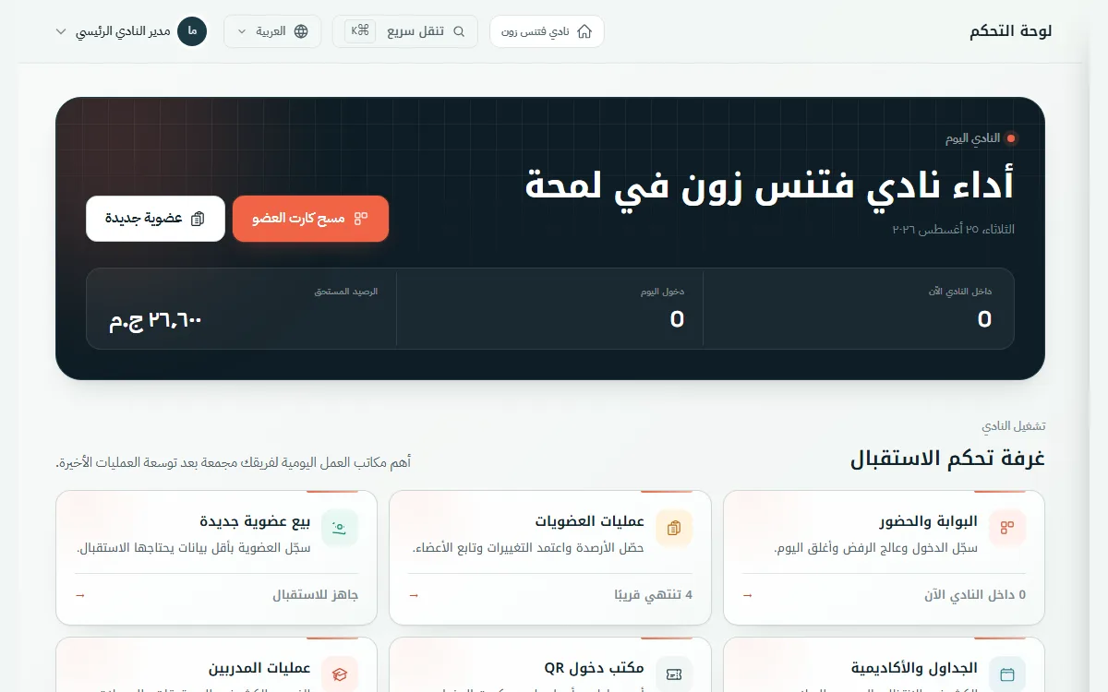Image resolution: width=1108 pixels, height=692 pixels.
Task: Click the keyboard shortcut K badge
Action: click(359, 30)
